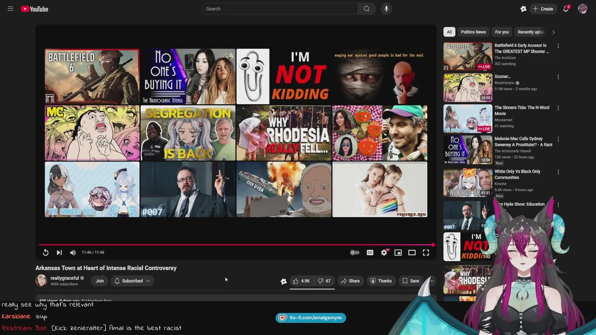Click the sparkle icon next to Create

[x=523, y=9]
